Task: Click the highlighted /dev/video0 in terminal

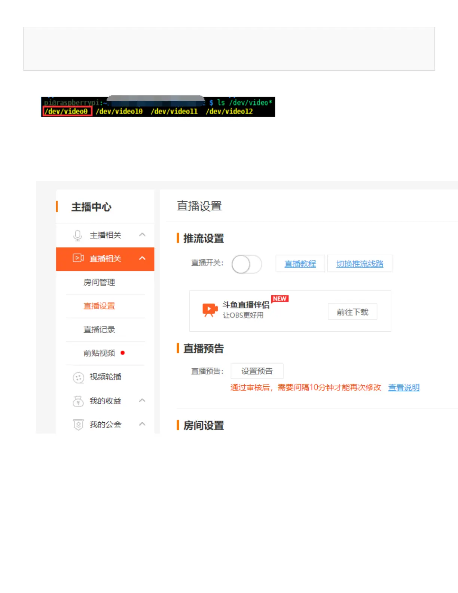Action: click(x=67, y=111)
